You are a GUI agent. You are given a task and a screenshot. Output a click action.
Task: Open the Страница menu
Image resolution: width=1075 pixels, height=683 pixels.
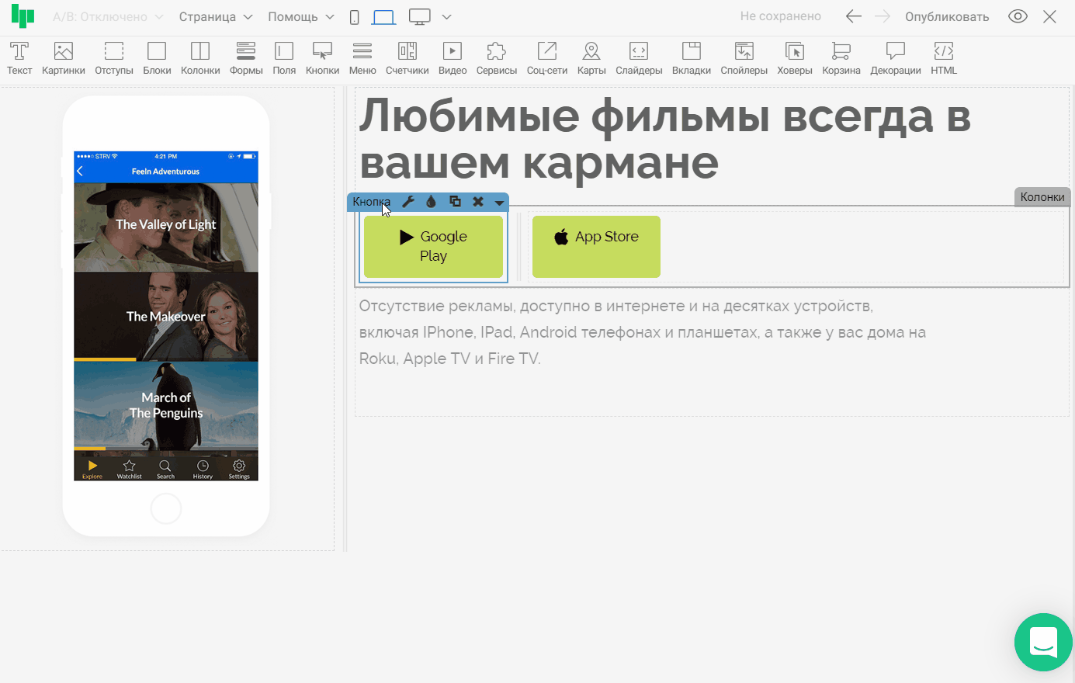(x=216, y=17)
